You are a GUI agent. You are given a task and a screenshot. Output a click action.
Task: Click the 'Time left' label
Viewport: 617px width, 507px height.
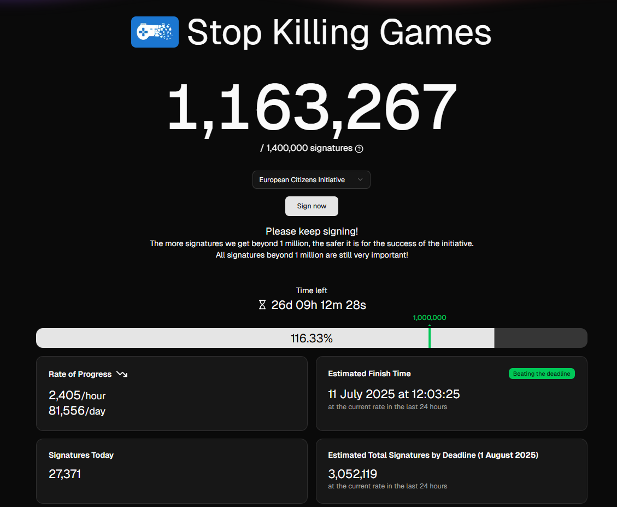click(312, 290)
